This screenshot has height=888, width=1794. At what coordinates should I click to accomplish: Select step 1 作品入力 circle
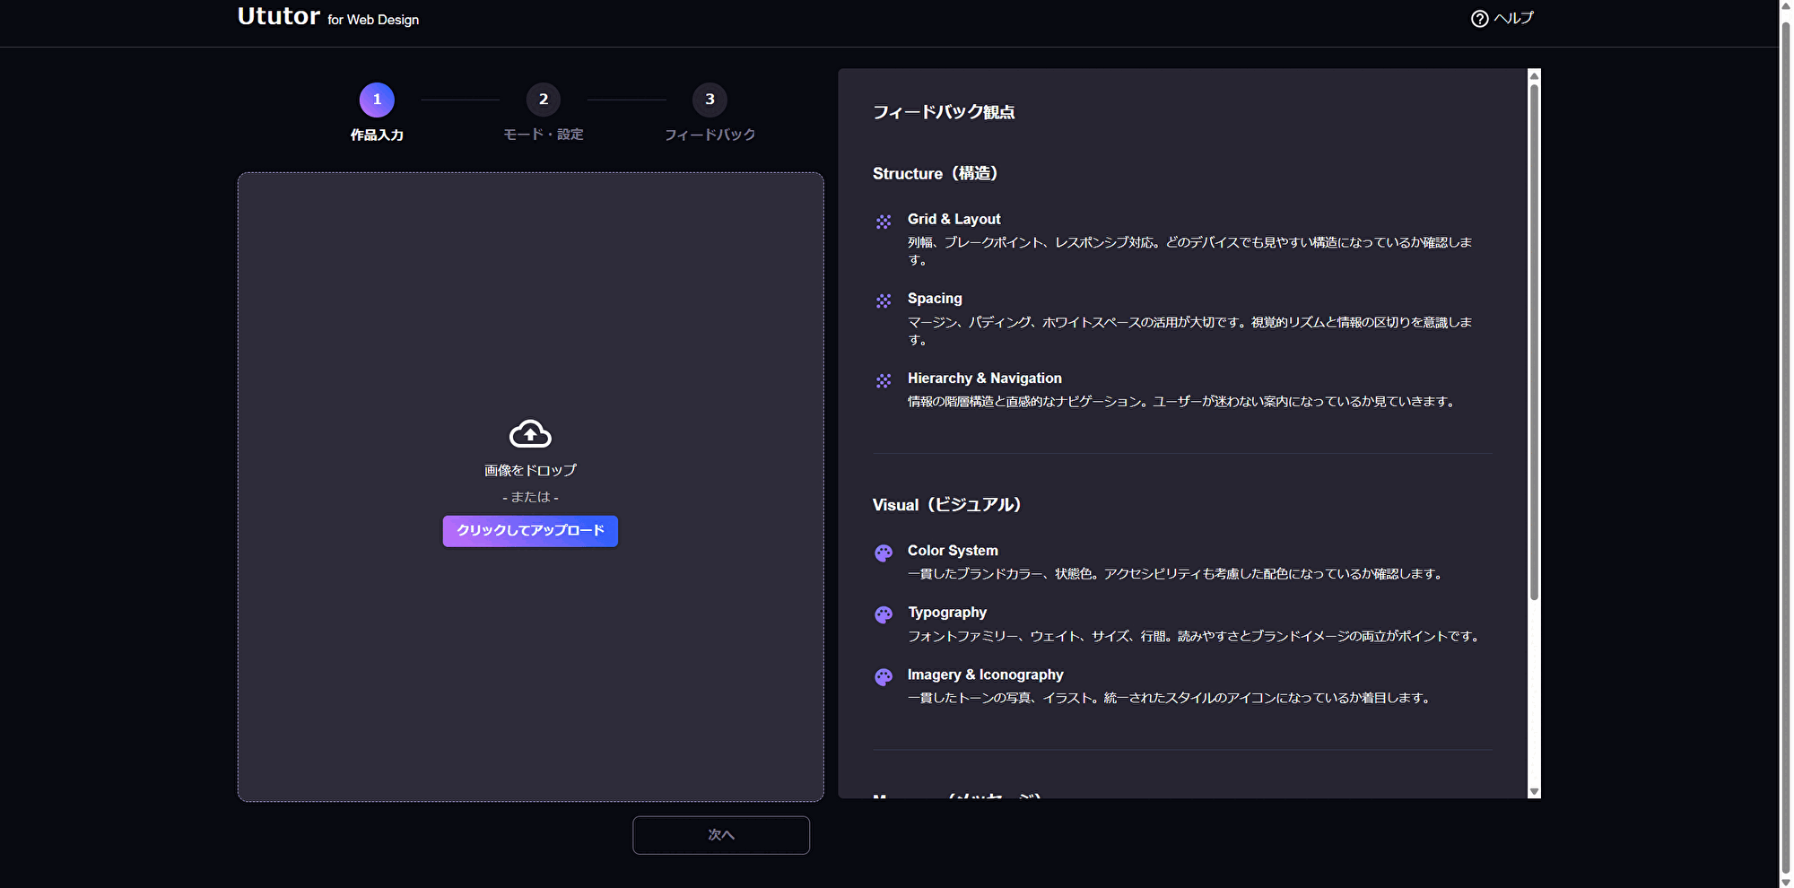[x=377, y=100]
